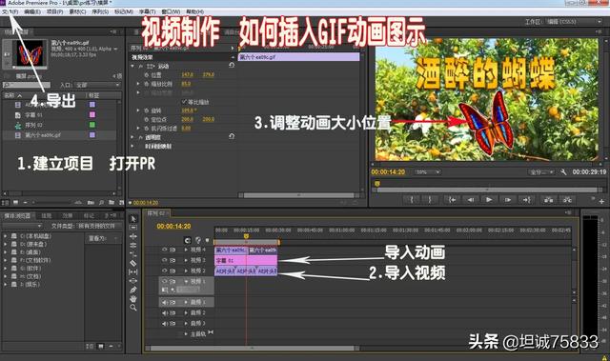
Task: Select the Track Select tool
Action: click(133, 228)
